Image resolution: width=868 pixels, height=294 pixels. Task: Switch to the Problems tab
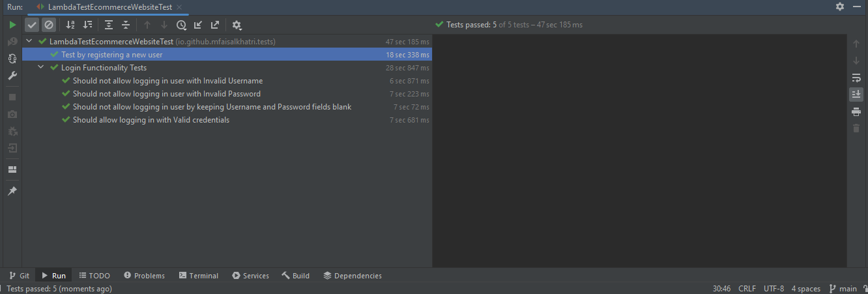coord(144,276)
